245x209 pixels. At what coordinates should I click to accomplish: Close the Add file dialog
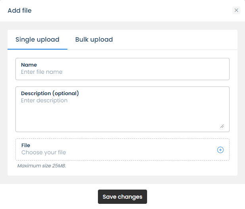coord(236,10)
